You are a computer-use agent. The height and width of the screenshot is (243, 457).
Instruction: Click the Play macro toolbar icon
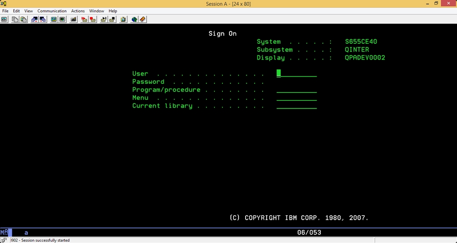coord(103,19)
